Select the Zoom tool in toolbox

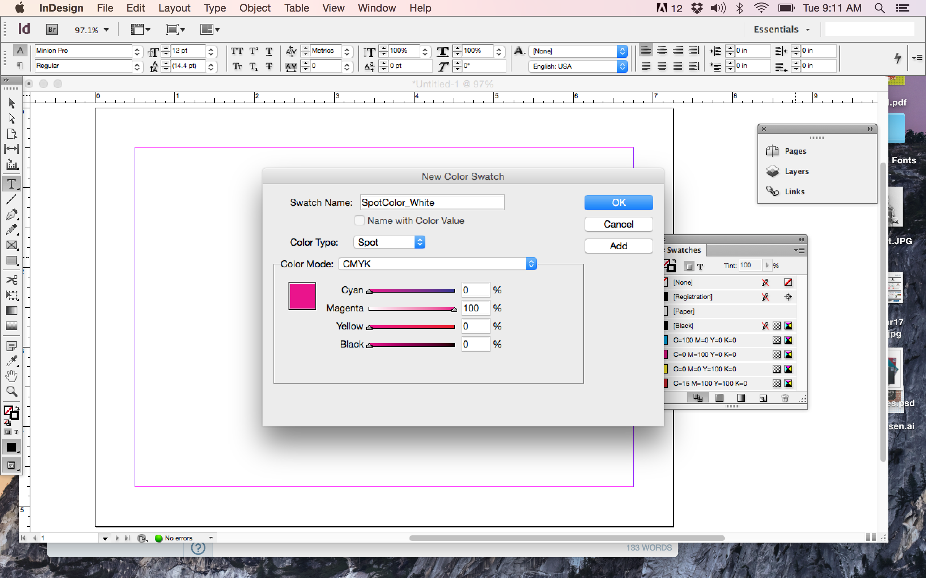coord(12,392)
